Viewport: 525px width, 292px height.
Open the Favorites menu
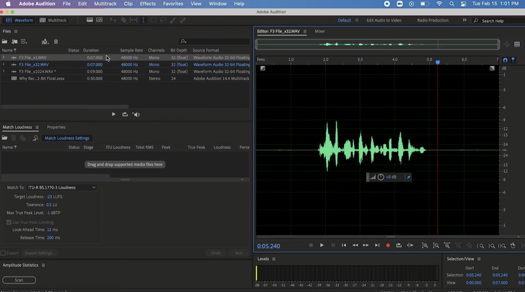pos(173,3)
